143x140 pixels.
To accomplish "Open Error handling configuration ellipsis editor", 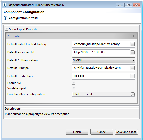I will pos(133,94).
